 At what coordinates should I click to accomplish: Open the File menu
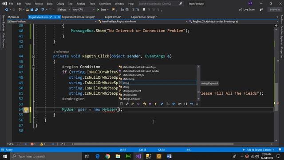[x=11, y=4]
